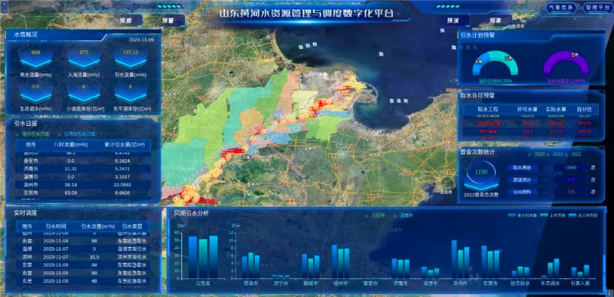Click the 引水流量 gauge icon
This screenshot has width=614, height=297.
(131, 58)
